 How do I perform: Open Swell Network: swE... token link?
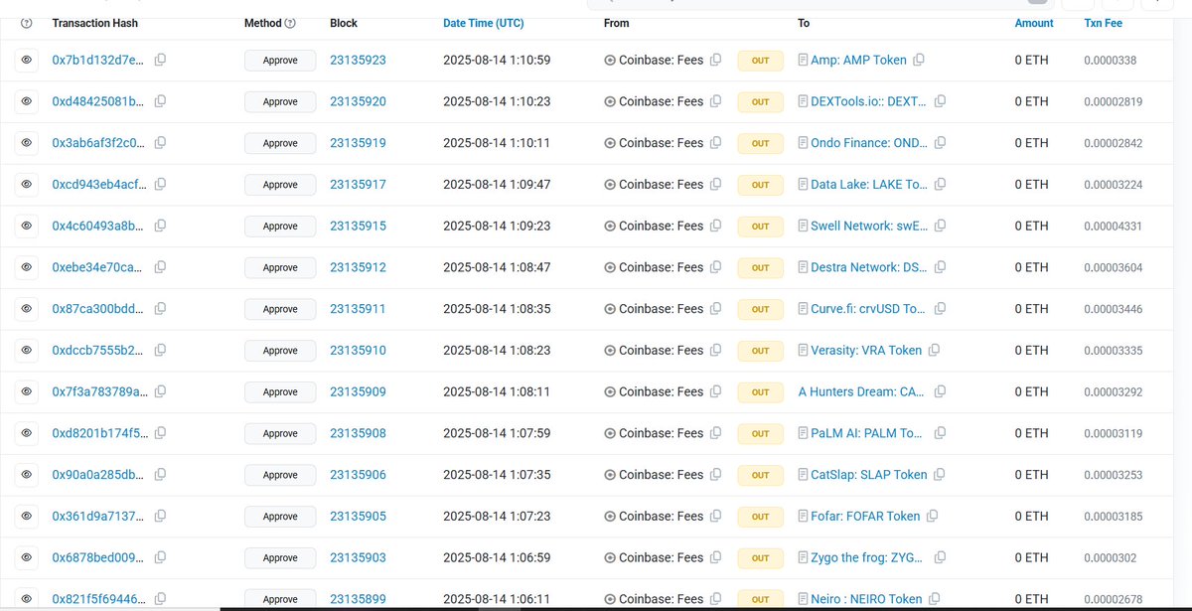(870, 227)
